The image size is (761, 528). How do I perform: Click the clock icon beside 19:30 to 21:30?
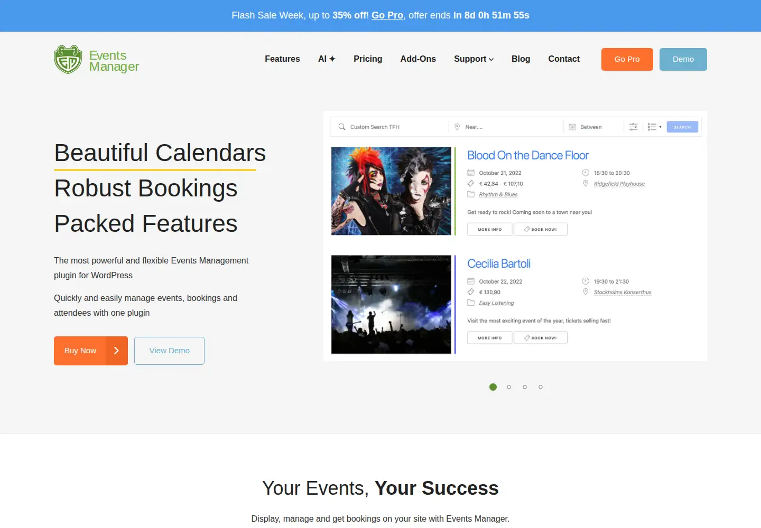tap(586, 281)
